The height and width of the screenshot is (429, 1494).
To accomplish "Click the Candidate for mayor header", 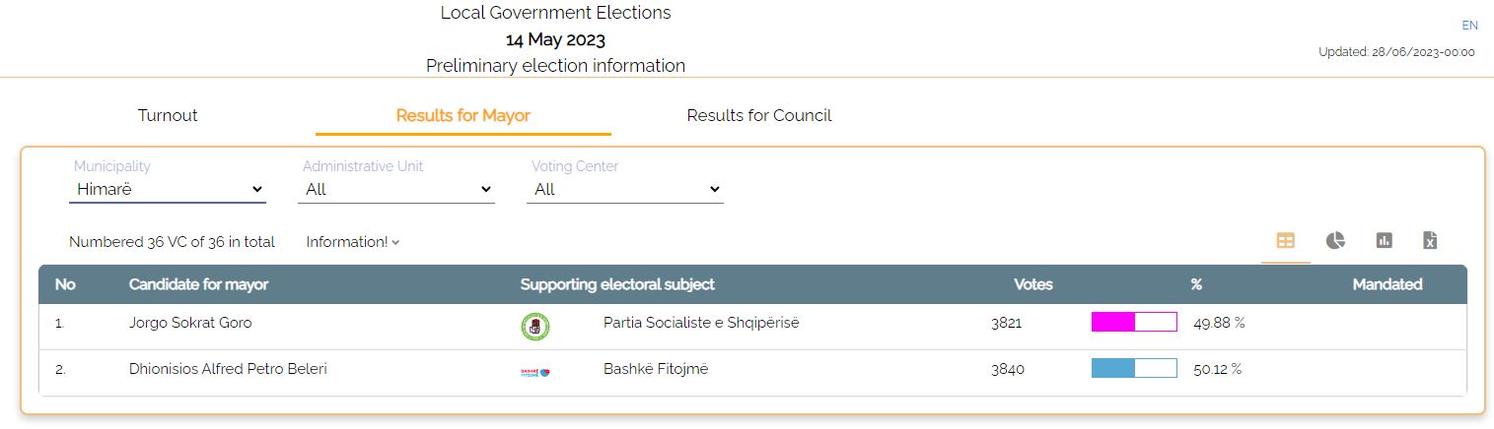I will click(x=198, y=284).
